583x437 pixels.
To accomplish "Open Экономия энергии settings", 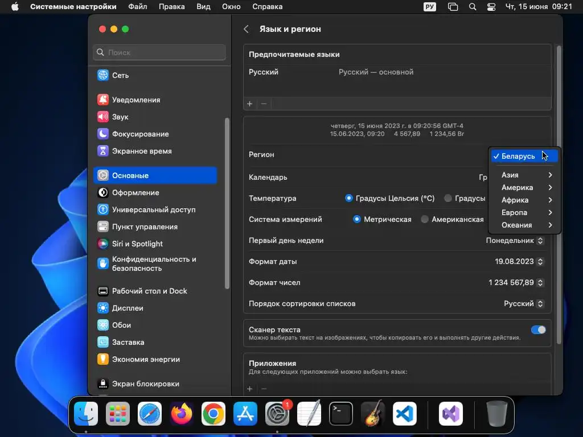I will tap(155, 360).
